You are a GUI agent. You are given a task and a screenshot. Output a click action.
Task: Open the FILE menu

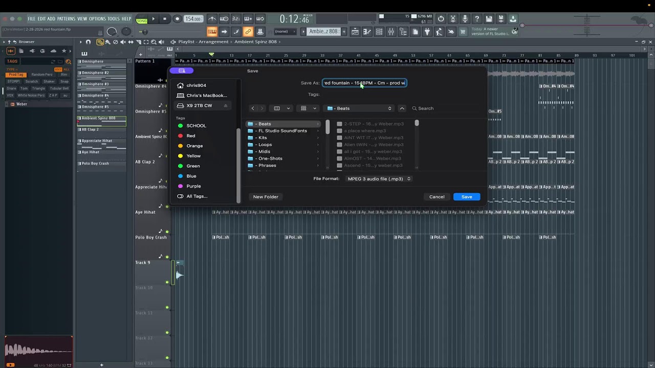point(32,19)
